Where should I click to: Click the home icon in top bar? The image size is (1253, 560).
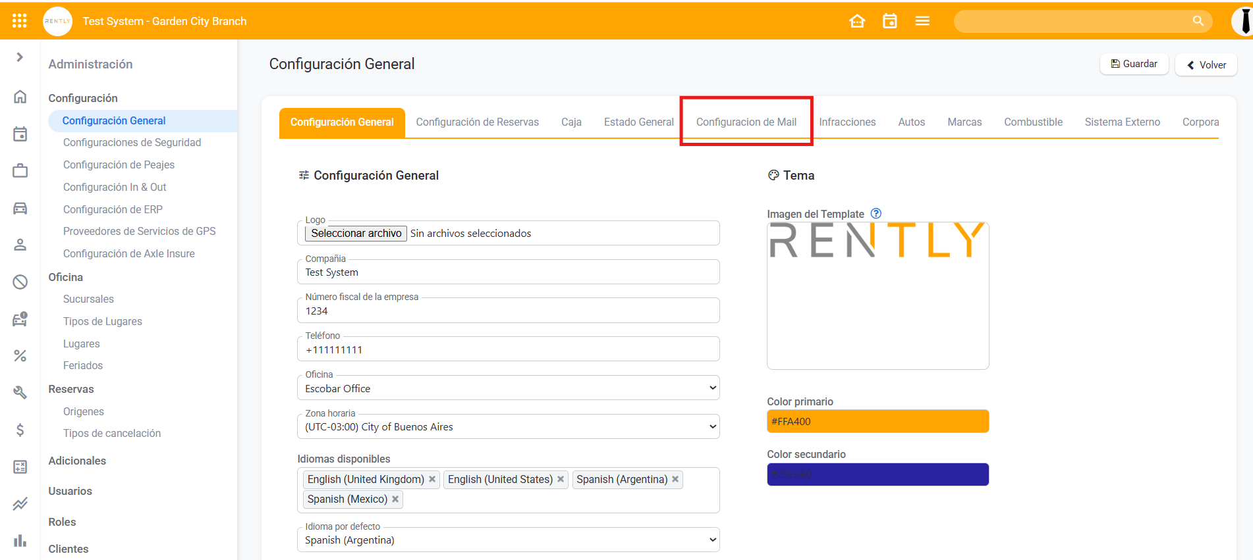click(857, 21)
